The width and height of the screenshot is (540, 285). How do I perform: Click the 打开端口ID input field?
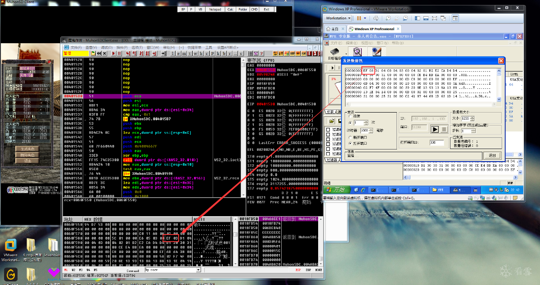(x=436, y=142)
